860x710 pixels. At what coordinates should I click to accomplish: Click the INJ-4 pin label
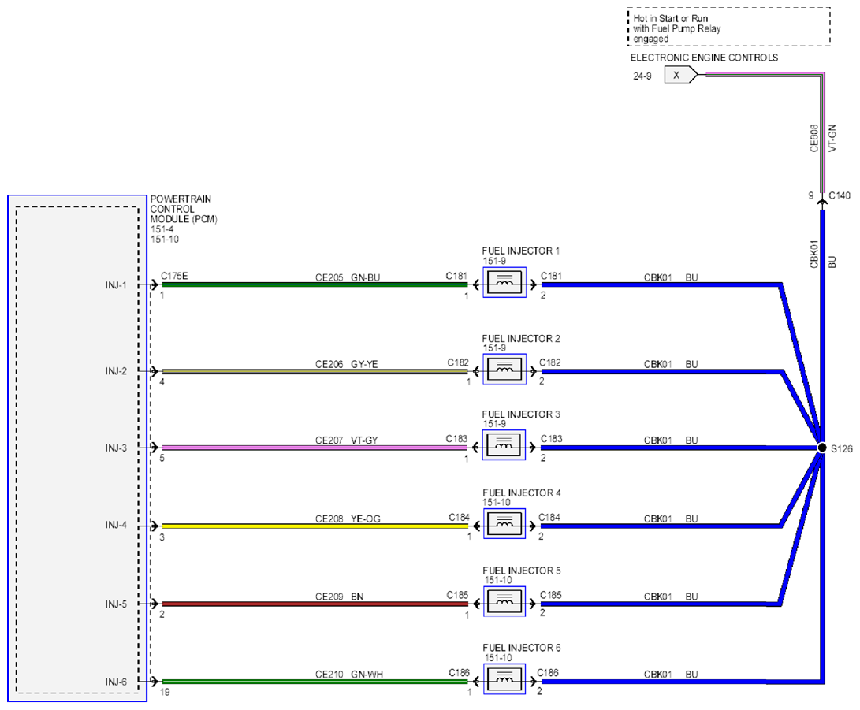point(116,525)
